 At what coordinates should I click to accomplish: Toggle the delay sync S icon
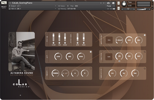119,61
